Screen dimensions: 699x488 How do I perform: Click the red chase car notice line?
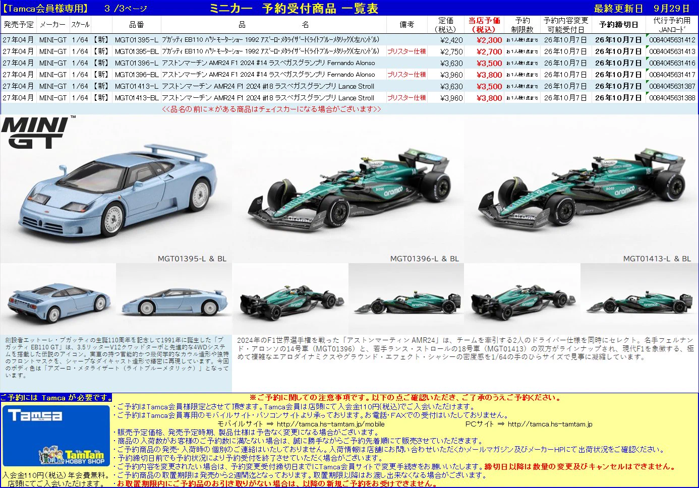271,109
